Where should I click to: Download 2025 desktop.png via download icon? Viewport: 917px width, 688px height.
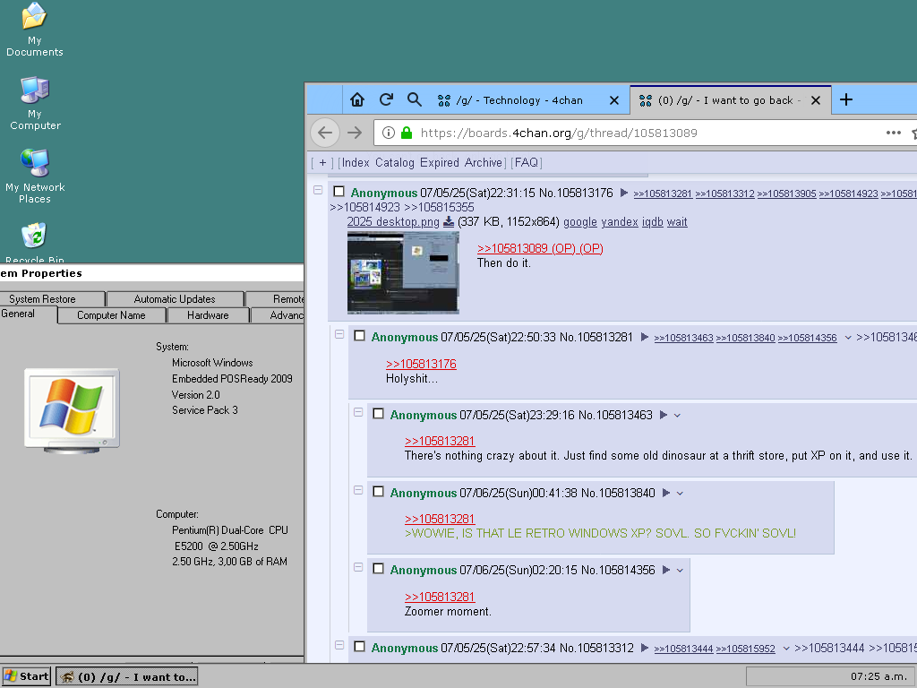click(449, 222)
